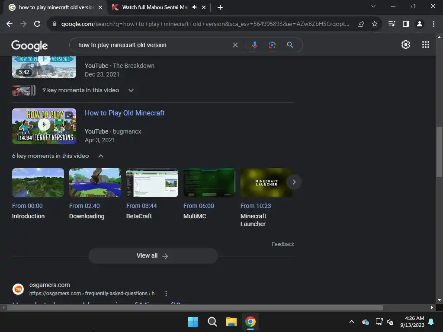The width and height of the screenshot is (443, 332).
Task: Play The Breakdown 5:42 video thumbnail
Action: click(44, 67)
